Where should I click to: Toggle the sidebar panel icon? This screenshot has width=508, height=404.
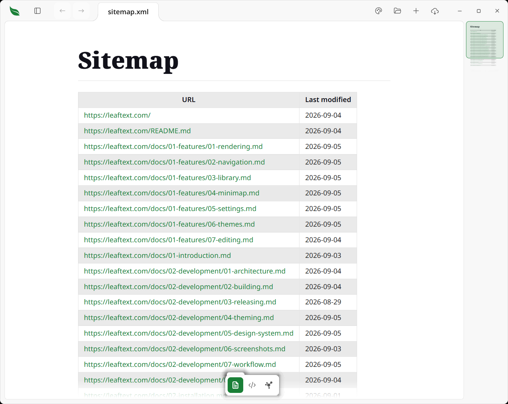click(37, 11)
